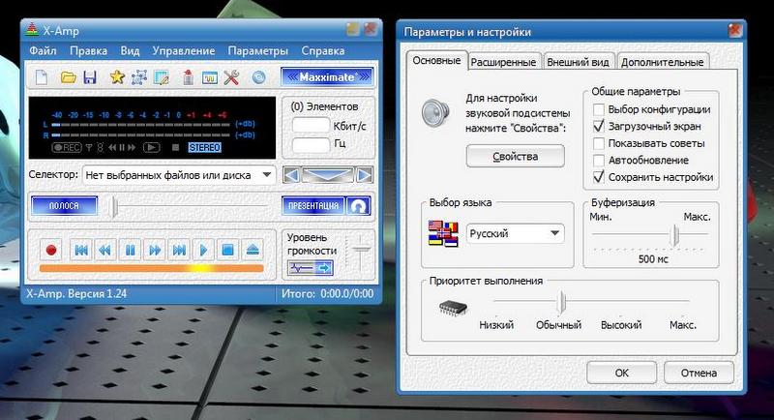Image resolution: width=774 pixels, height=420 pixels.
Task: Click the Уровень громкости volume slider handle
Action: [x=361, y=249]
